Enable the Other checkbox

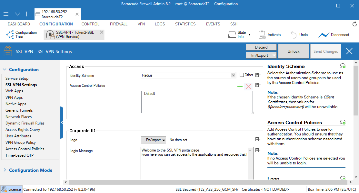pyautogui.click(x=242, y=75)
